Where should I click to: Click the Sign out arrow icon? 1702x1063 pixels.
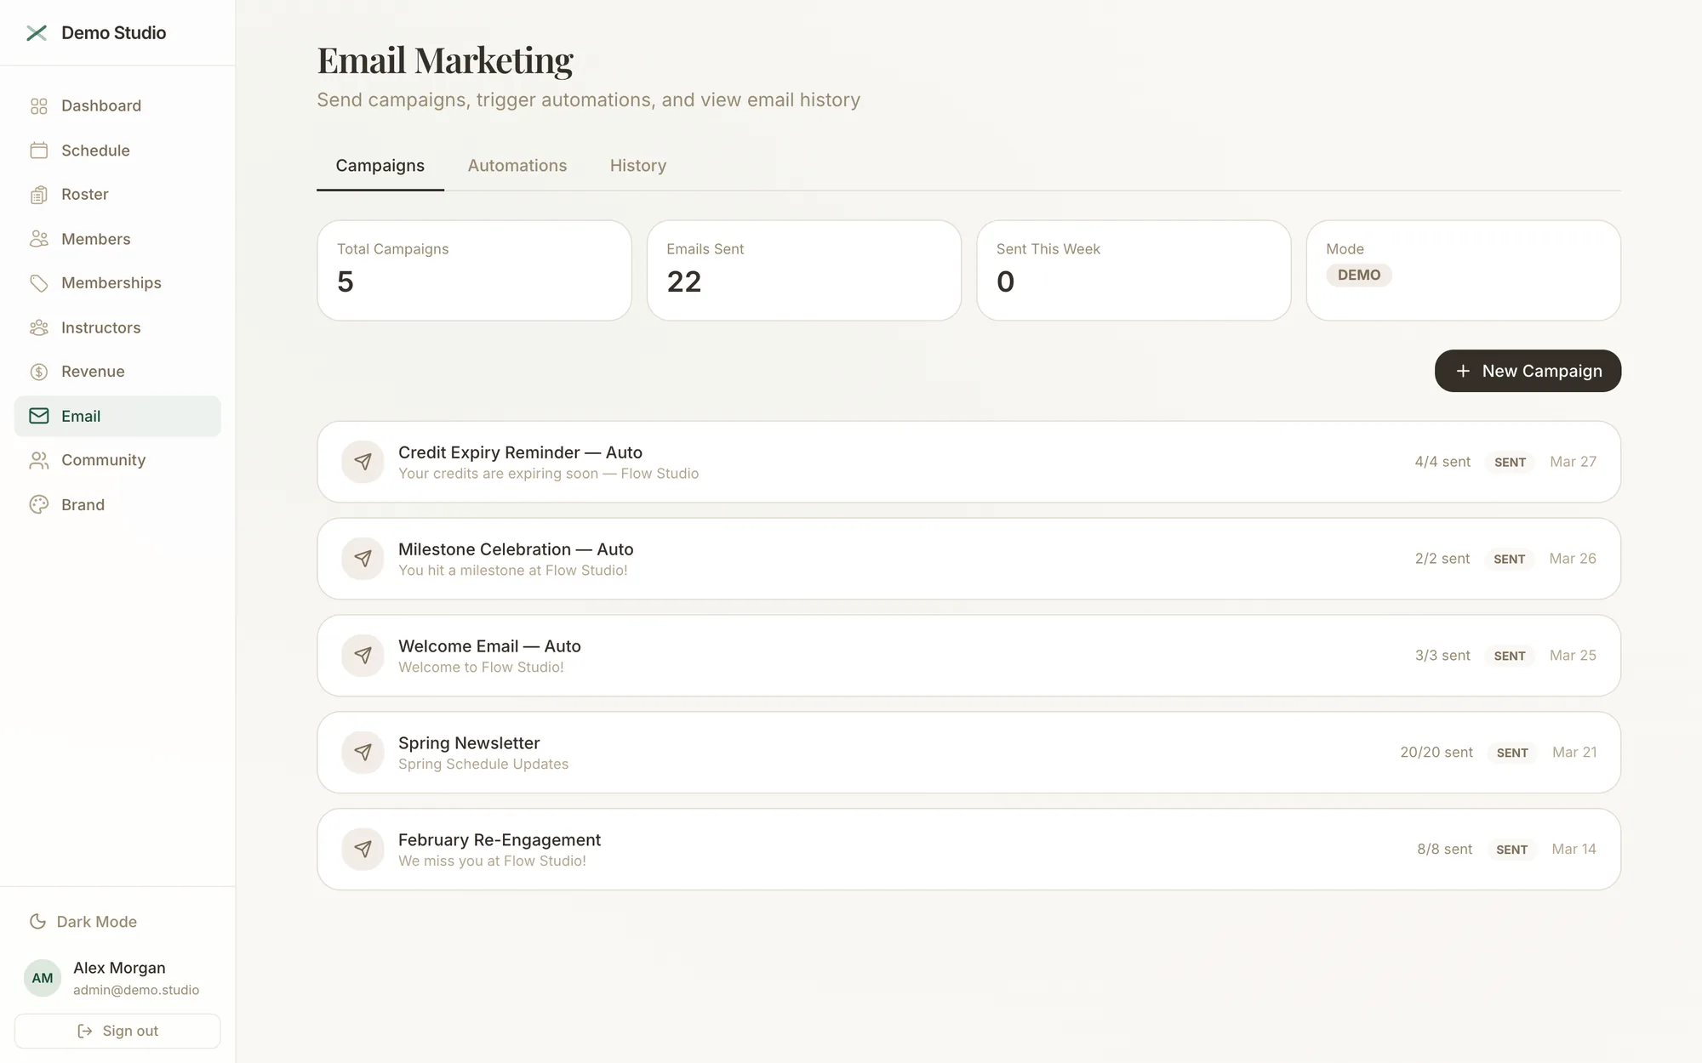(x=85, y=1031)
